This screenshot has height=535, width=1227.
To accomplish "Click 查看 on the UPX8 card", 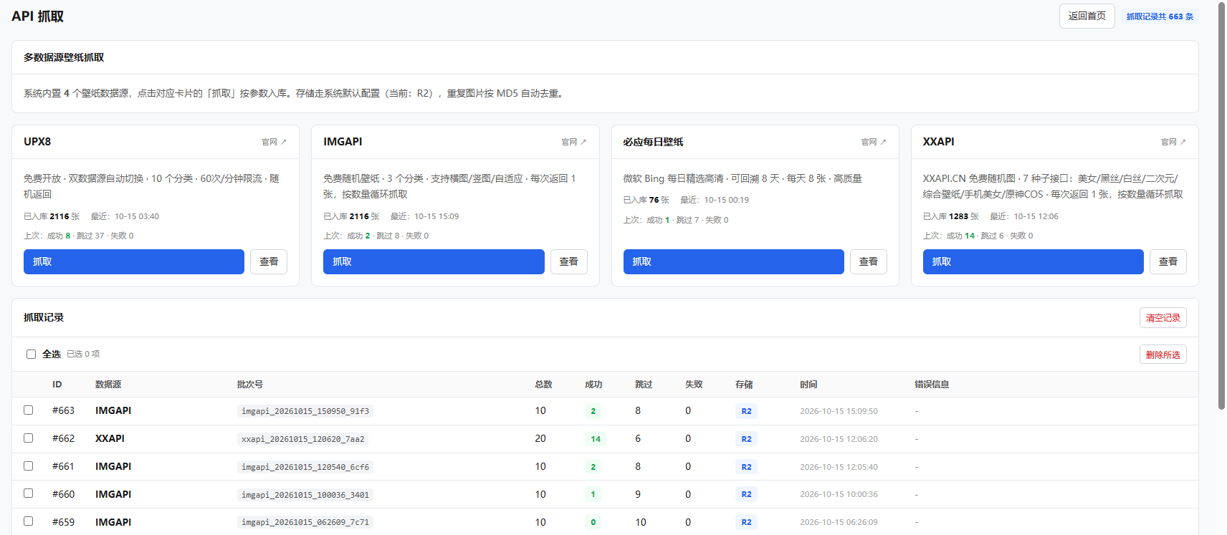I will [269, 261].
